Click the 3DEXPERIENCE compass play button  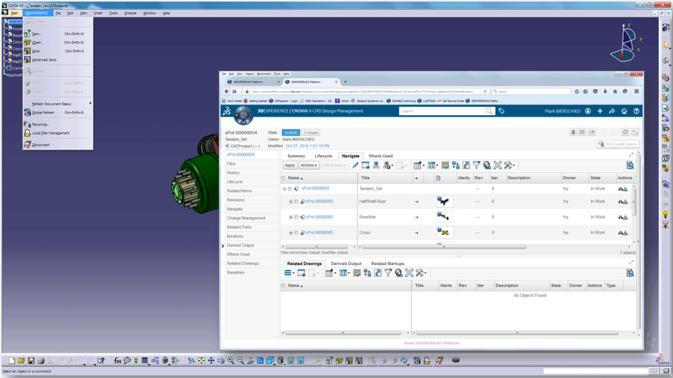tap(243, 115)
